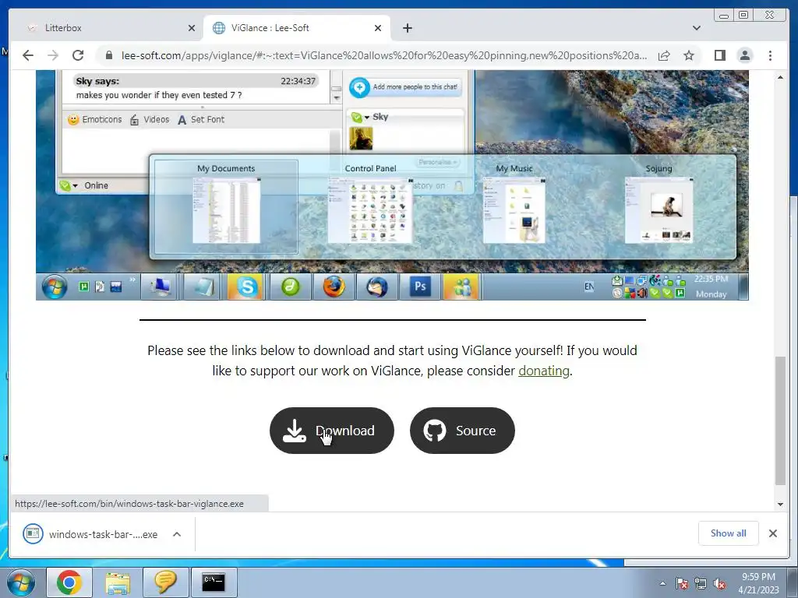Click the yellow chat bubble taskbar icon
798x598 pixels.
[x=165, y=582]
